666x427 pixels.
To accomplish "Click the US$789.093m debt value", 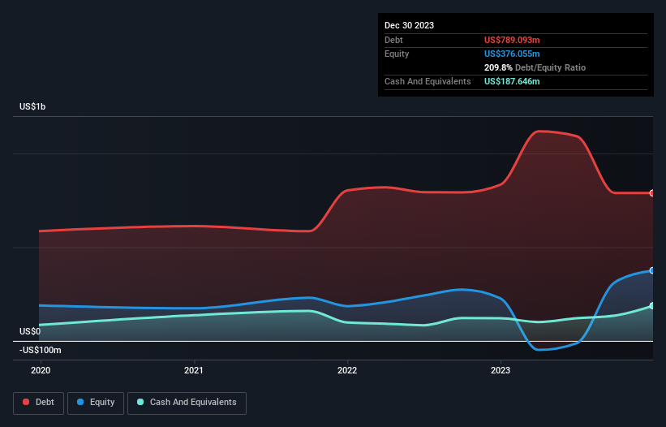I will point(512,40).
